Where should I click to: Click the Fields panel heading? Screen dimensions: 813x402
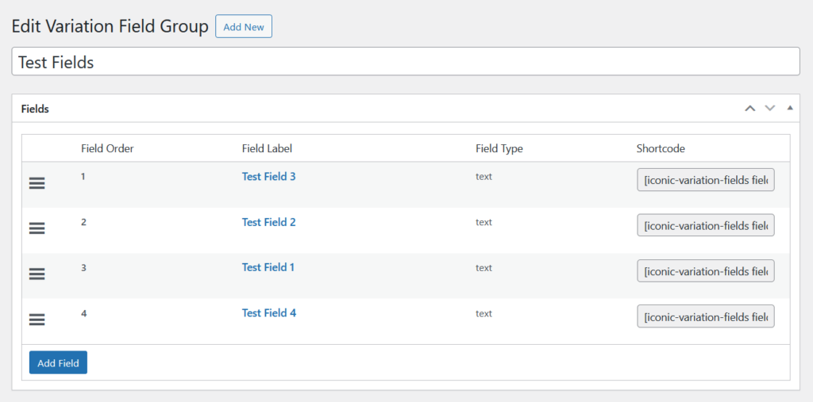pyautogui.click(x=35, y=109)
